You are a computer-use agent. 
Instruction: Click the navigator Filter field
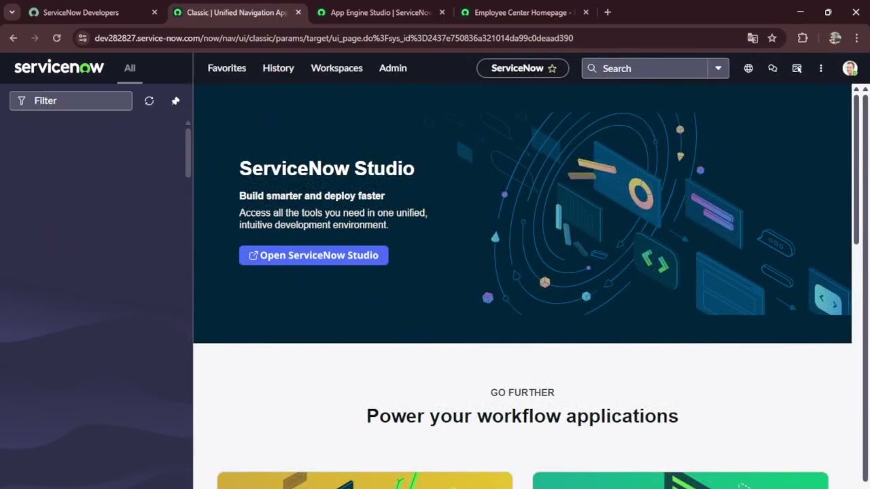point(71,101)
